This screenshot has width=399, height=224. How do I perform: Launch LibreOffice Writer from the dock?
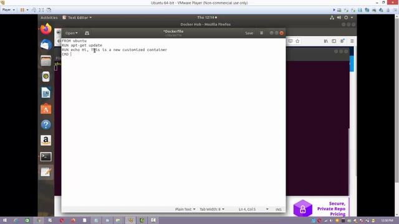pos(46,93)
